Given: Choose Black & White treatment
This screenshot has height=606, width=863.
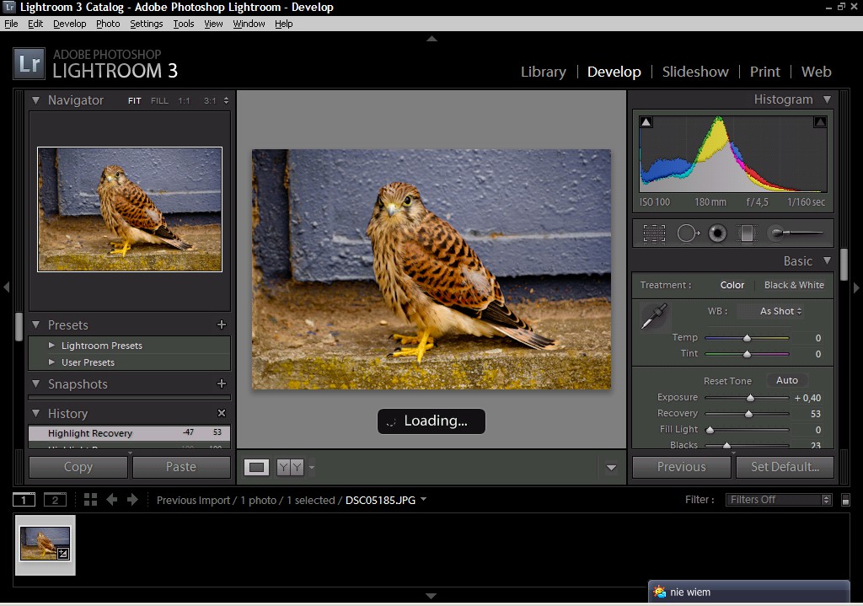Looking at the screenshot, I should click(794, 285).
